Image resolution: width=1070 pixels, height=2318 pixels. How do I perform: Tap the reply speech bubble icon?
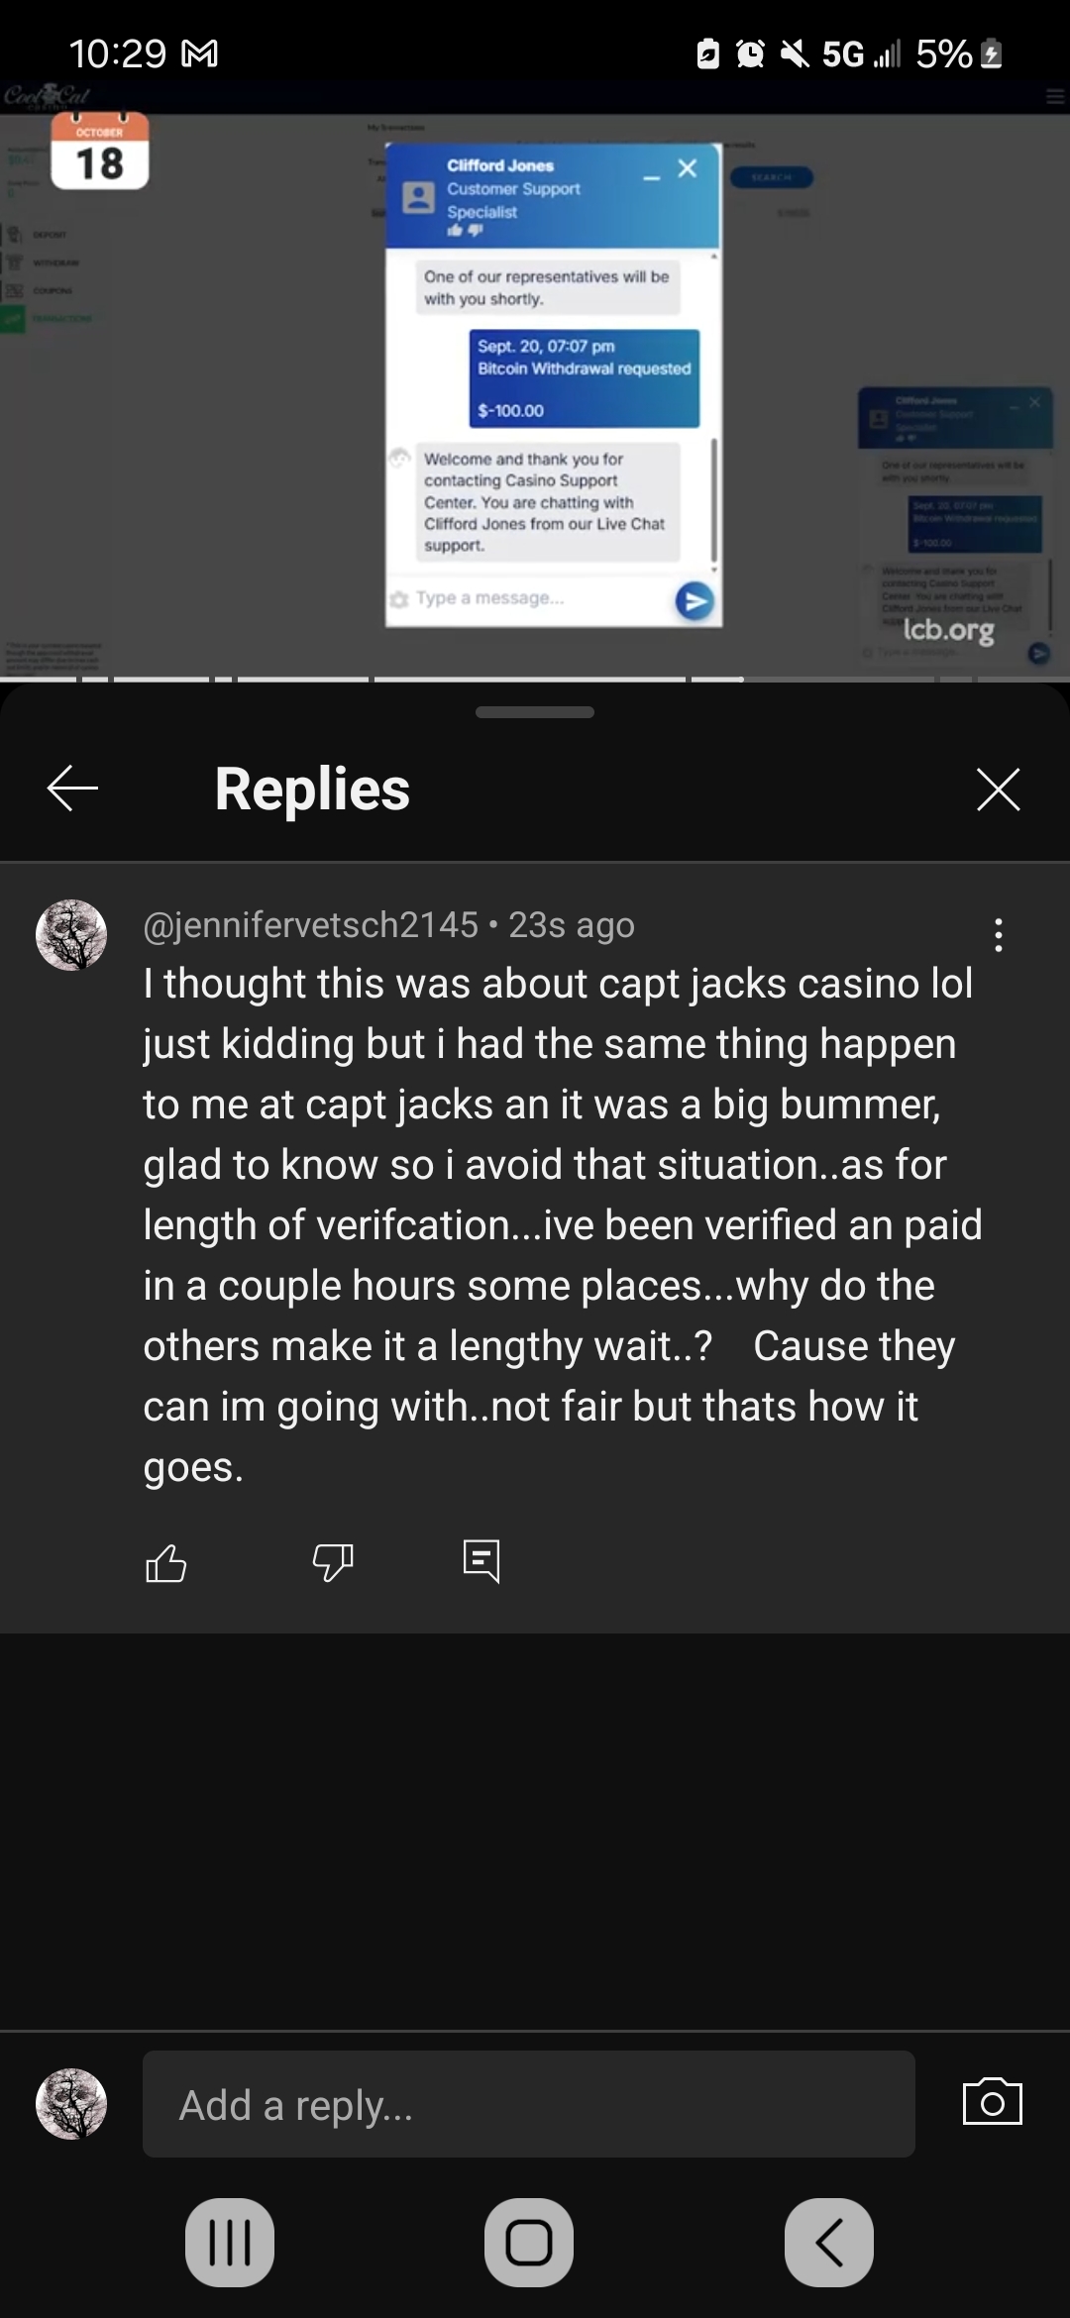(x=481, y=1562)
